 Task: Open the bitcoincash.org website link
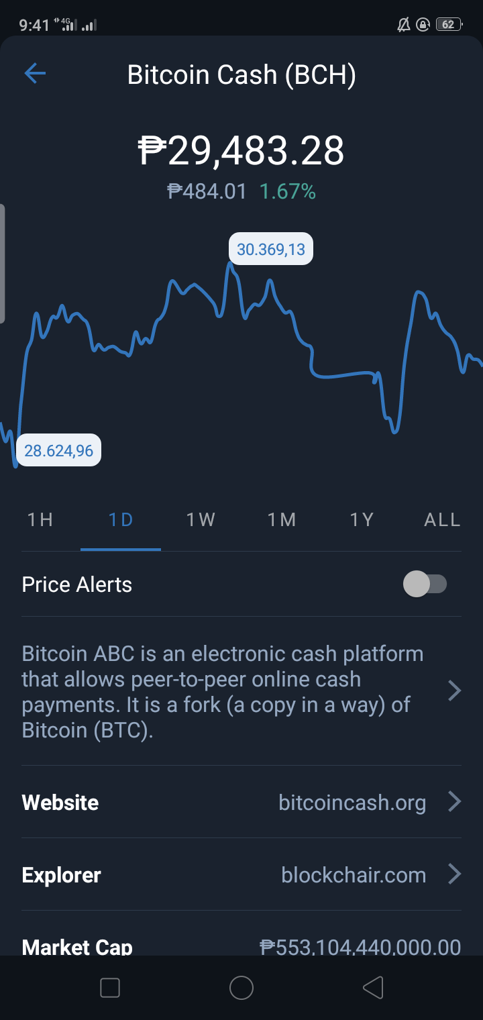coord(352,803)
